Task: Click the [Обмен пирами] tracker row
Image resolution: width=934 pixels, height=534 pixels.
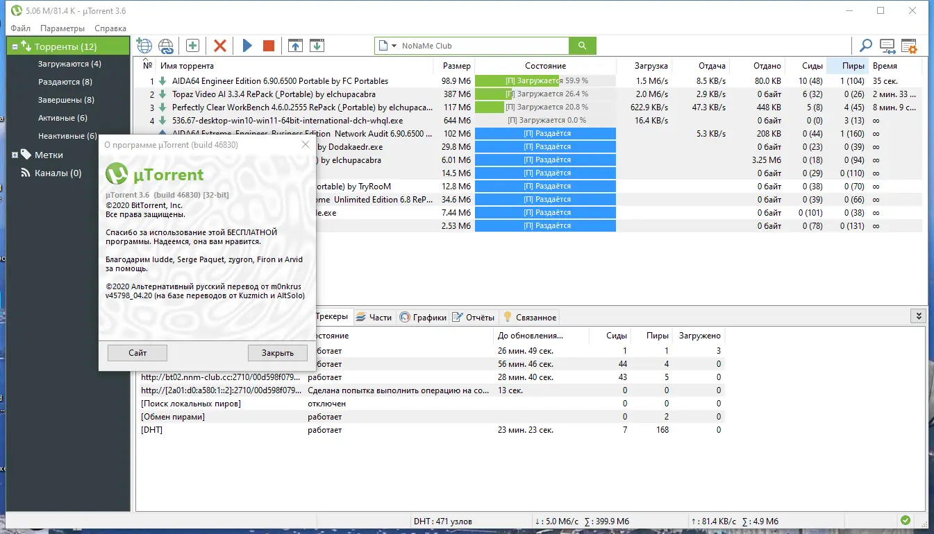Action: click(431, 417)
